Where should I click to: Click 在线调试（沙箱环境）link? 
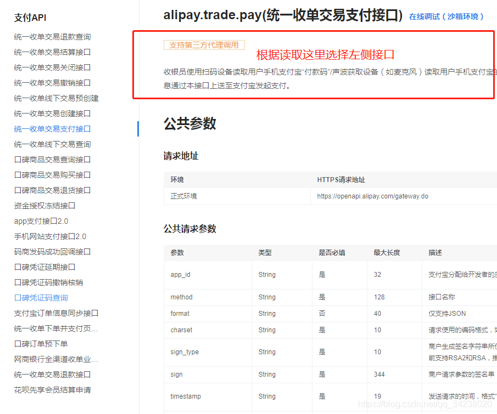pos(446,16)
